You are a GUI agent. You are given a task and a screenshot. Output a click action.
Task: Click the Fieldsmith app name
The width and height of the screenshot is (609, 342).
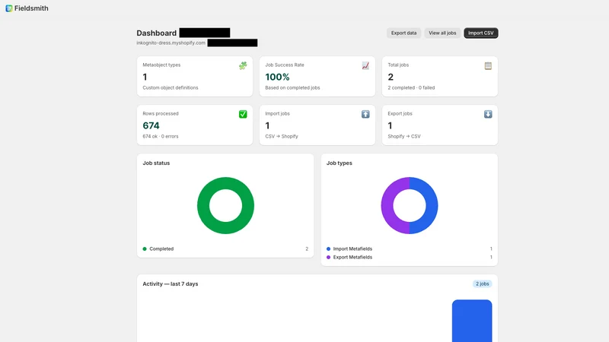(x=31, y=8)
